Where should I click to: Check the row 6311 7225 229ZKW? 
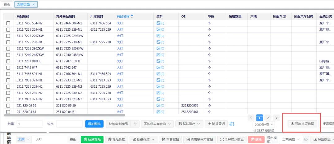tap(8, 36)
